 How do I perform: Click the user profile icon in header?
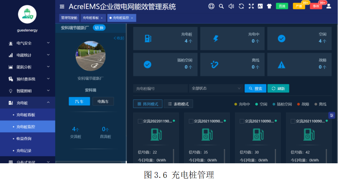pos(329,6)
